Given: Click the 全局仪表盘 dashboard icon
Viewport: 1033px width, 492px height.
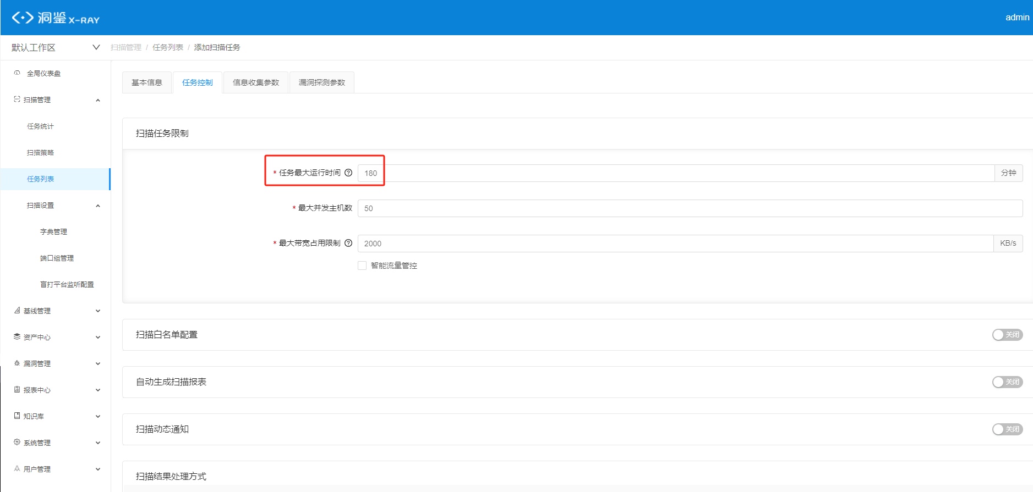Looking at the screenshot, I should pyautogui.click(x=17, y=73).
